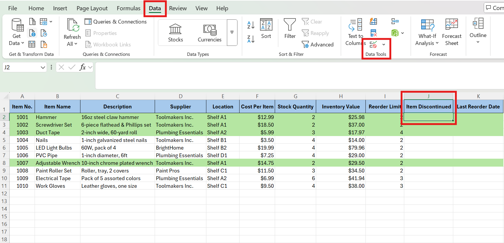Sort column ascending A to Z

pyautogui.click(x=251, y=25)
